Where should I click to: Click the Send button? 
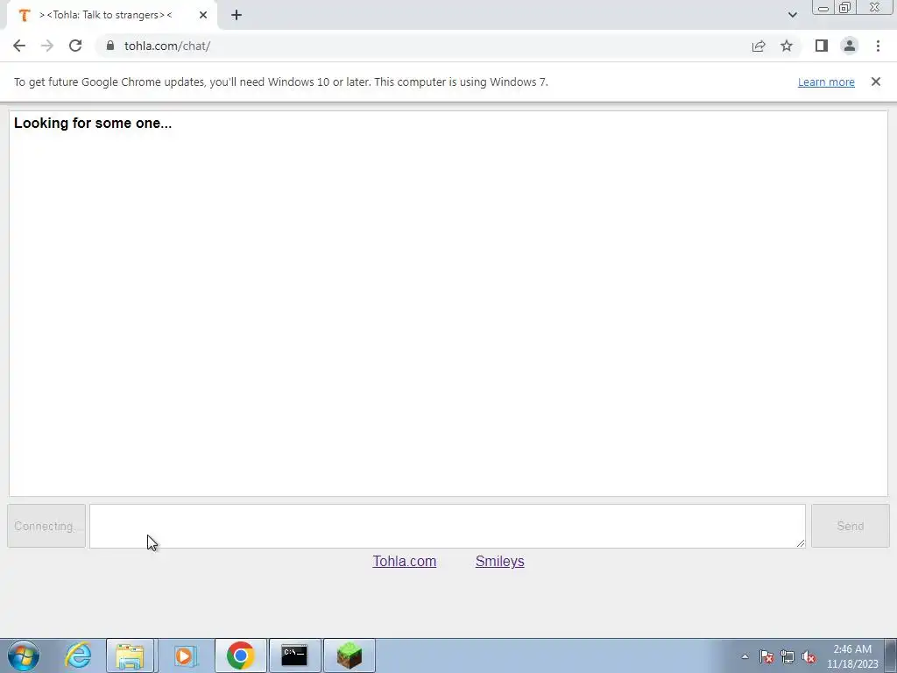click(850, 526)
